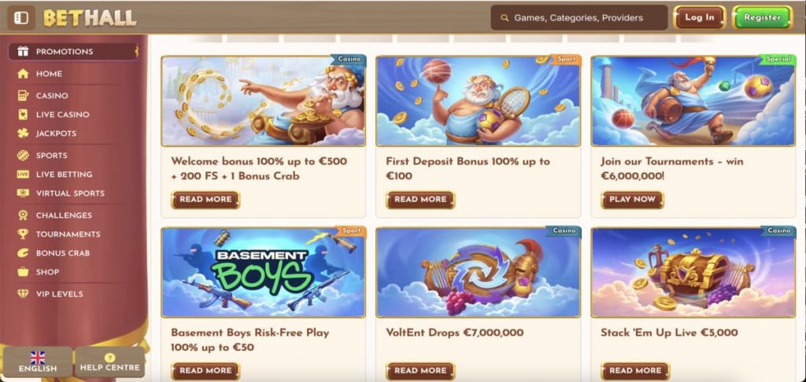The image size is (806, 382).
Task: Select the Tournaments trophy icon
Action: click(x=23, y=234)
